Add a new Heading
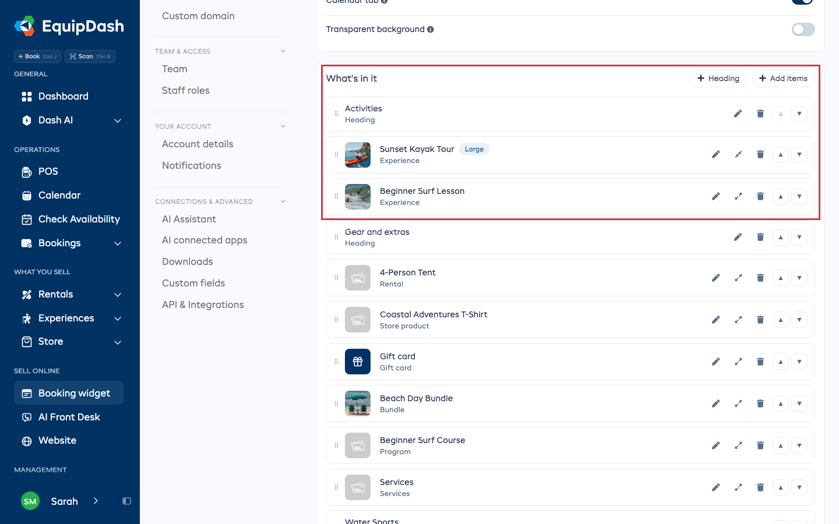 pyautogui.click(x=718, y=79)
